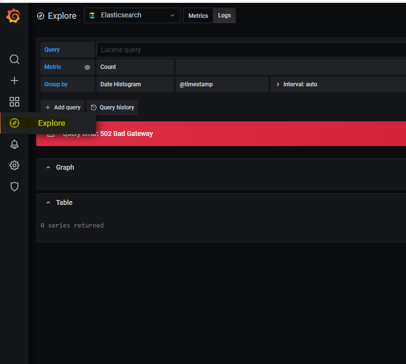Focus the Lucene query input field
The width and height of the screenshot is (406, 364).
(251, 50)
